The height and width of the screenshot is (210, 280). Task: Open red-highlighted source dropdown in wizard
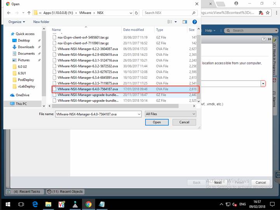[x=263, y=83]
